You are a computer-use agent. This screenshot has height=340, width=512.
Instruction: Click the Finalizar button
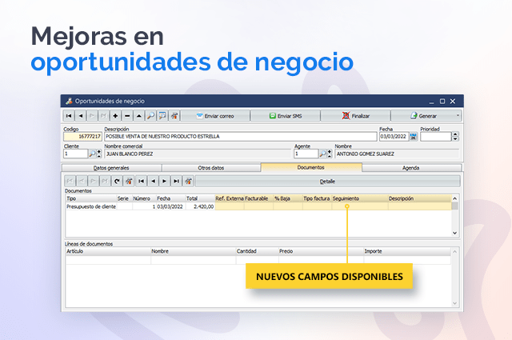pyautogui.click(x=356, y=116)
